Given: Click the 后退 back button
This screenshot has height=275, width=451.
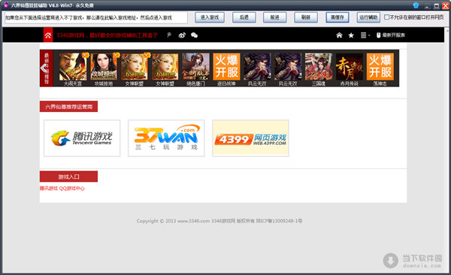Looking at the screenshot, I should coord(244,17).
